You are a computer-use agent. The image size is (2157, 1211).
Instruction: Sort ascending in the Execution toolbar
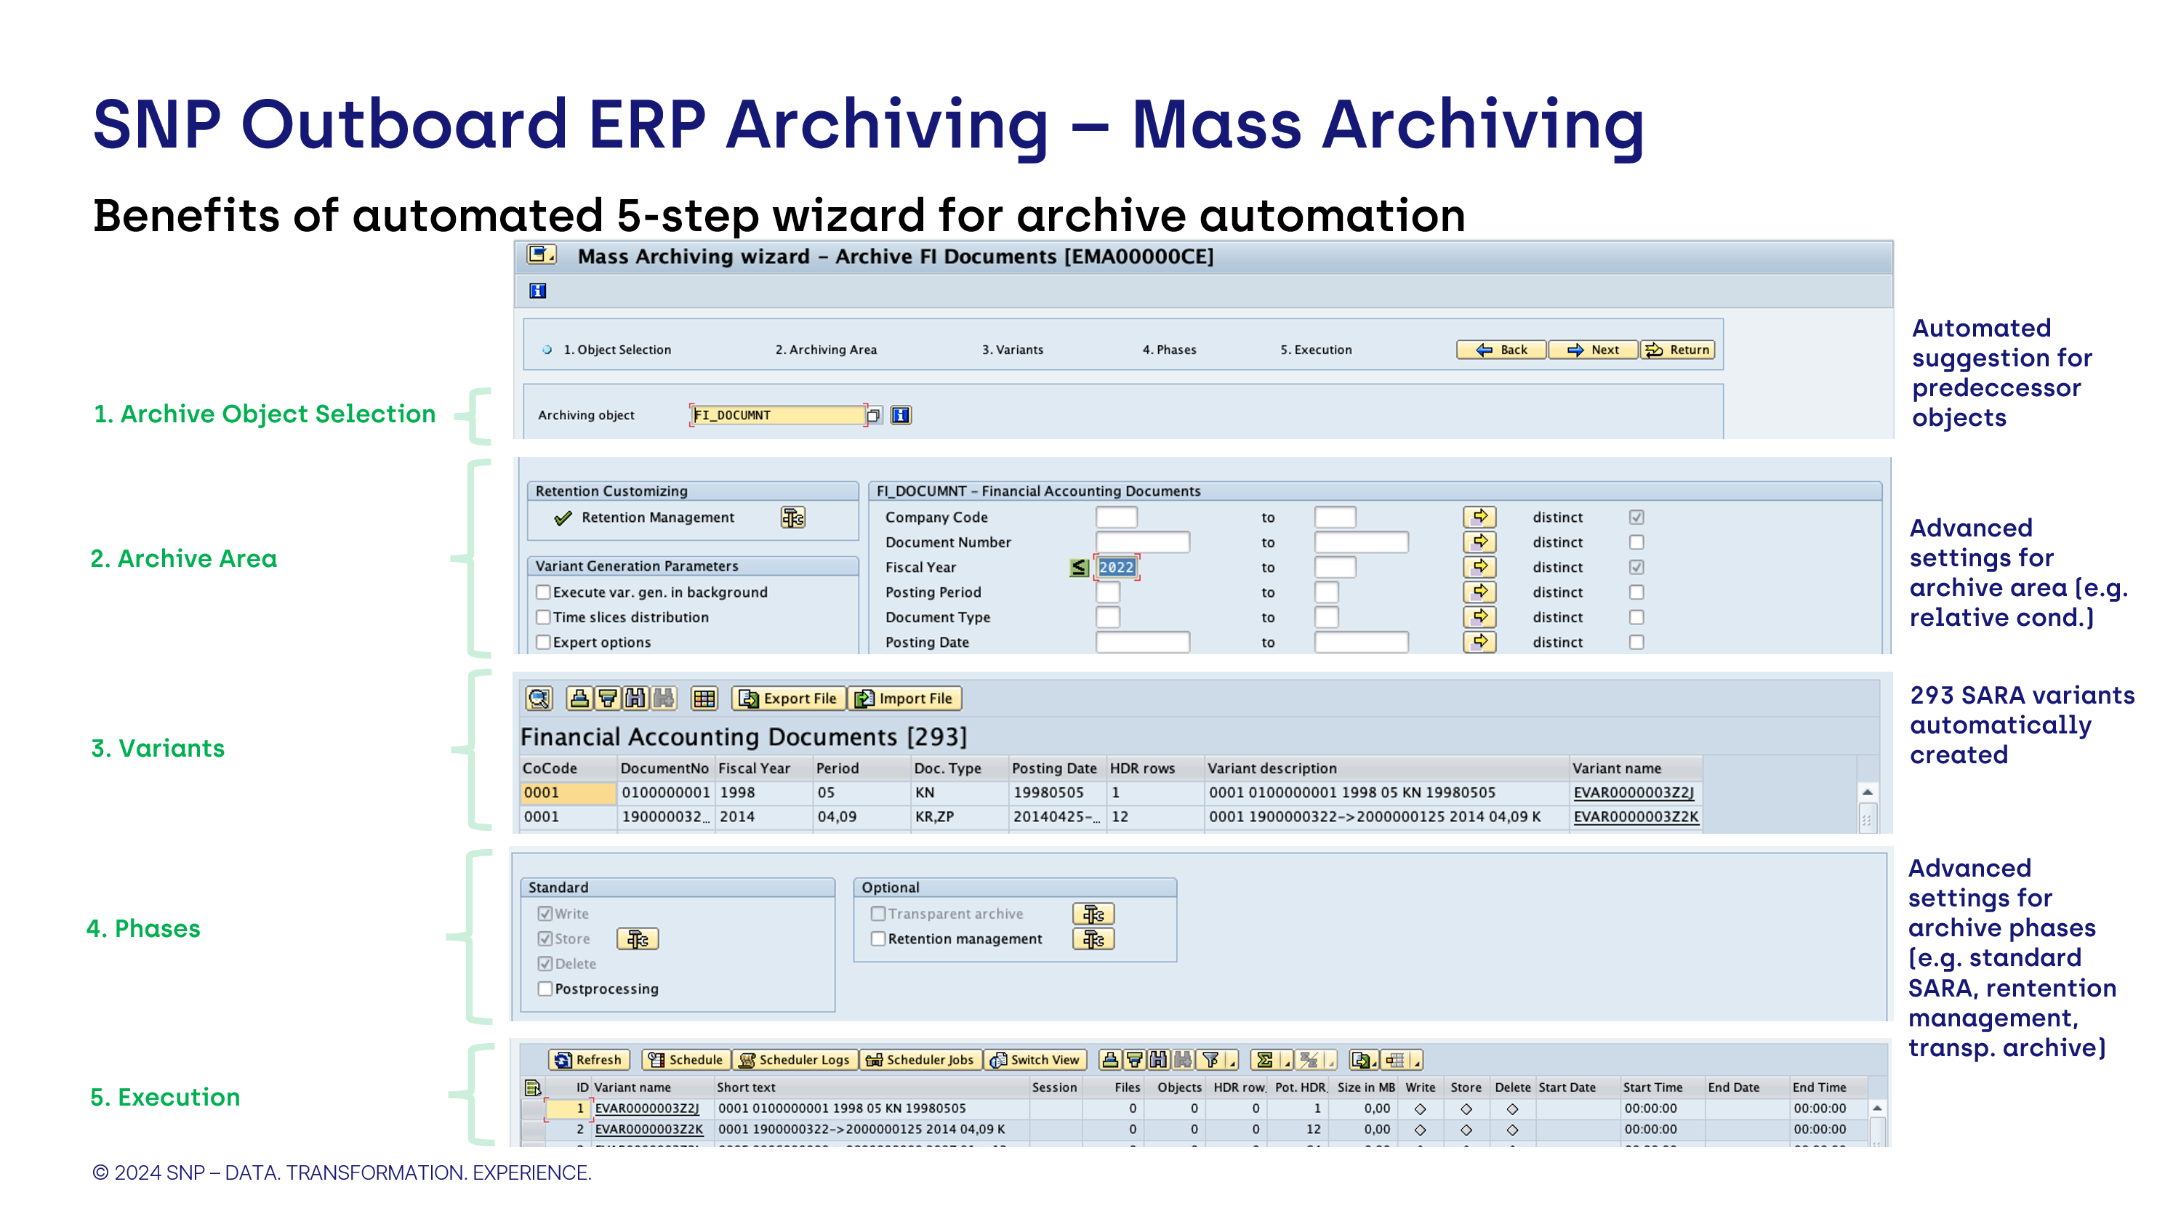tap(1110, 1061)
